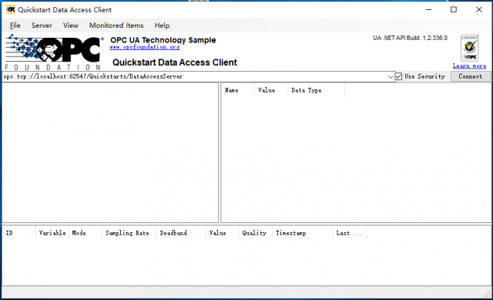Open the Monitored Items menu

pyautogui.click(x=116, y=25)
